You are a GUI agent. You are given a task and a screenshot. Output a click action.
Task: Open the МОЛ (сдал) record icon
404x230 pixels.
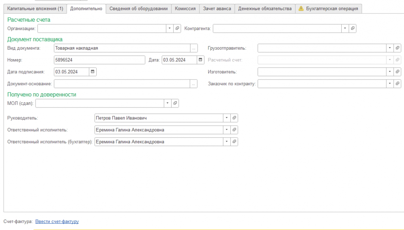point(175,103)
